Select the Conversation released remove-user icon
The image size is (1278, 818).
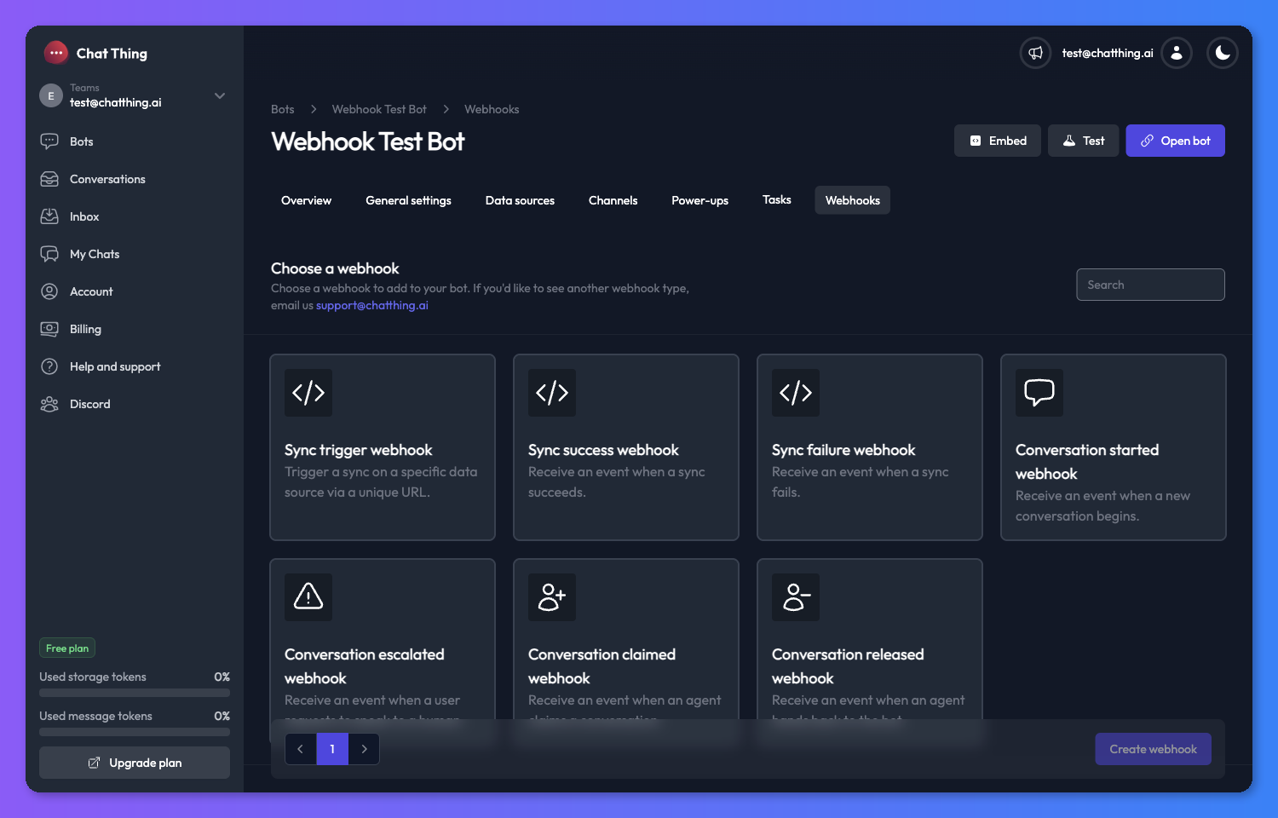coord(796,597)
